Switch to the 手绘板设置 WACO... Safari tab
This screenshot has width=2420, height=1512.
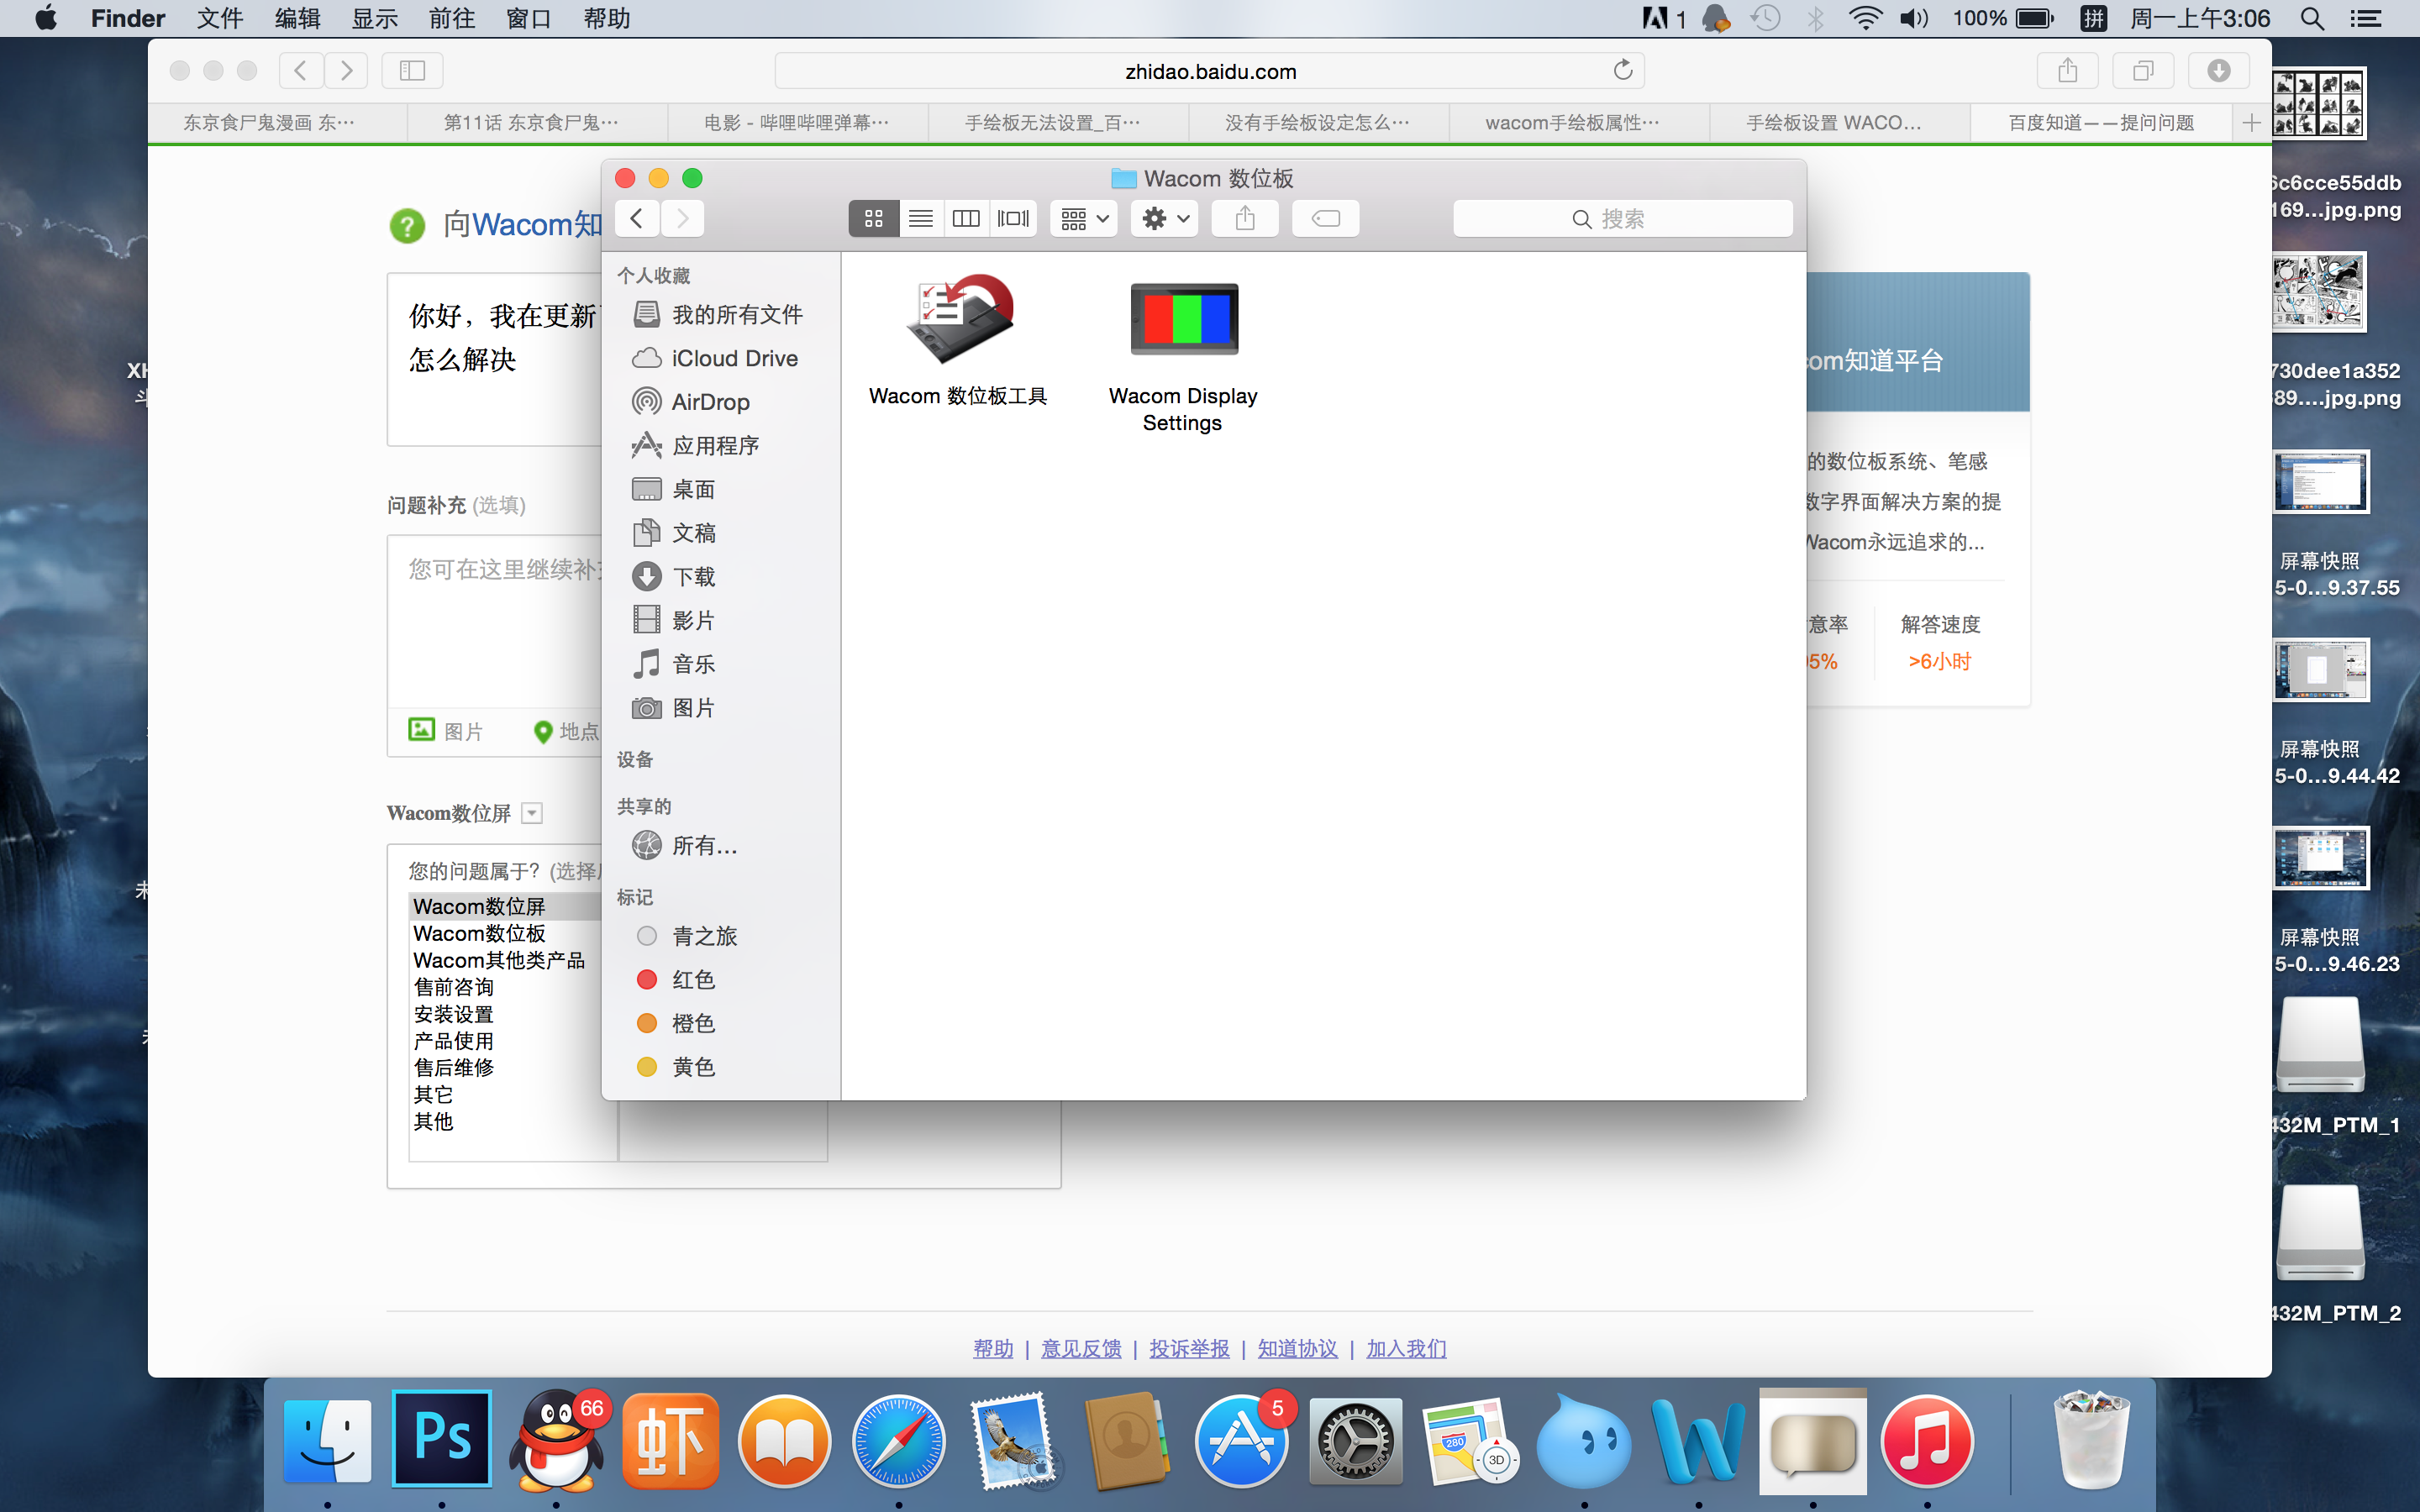pos(1833,122)
